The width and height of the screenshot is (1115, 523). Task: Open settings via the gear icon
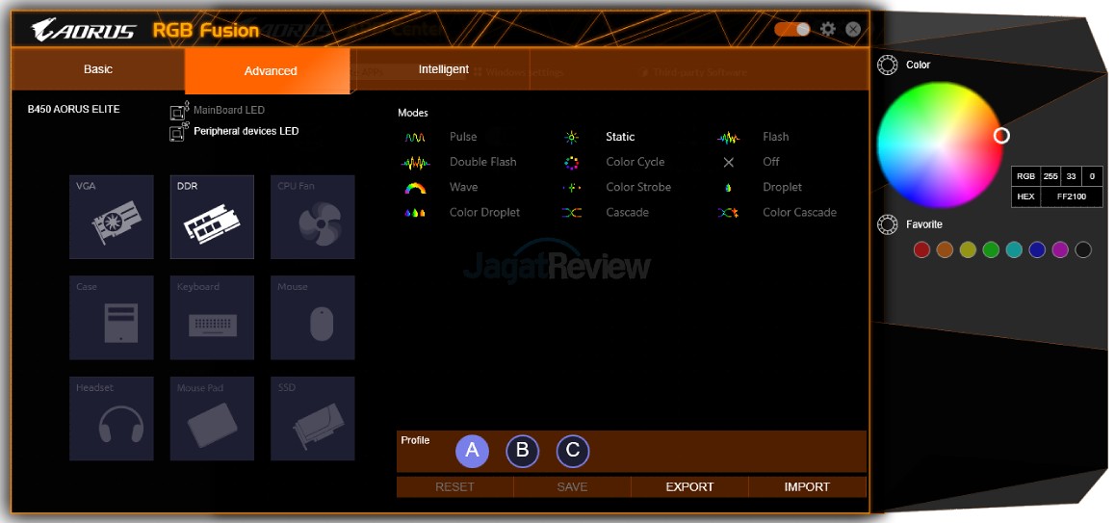pos(828,29)
